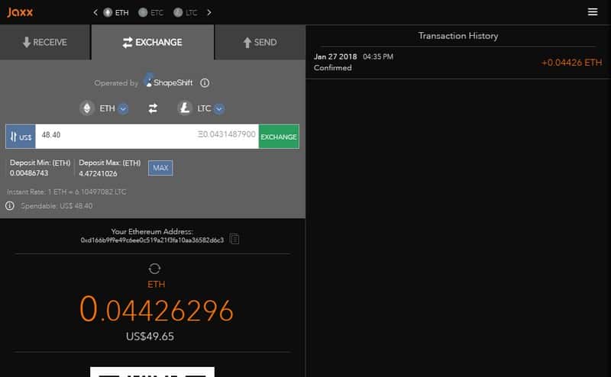
Task: Click Deposit Min value 0.00486743
Action: point(29,173)
